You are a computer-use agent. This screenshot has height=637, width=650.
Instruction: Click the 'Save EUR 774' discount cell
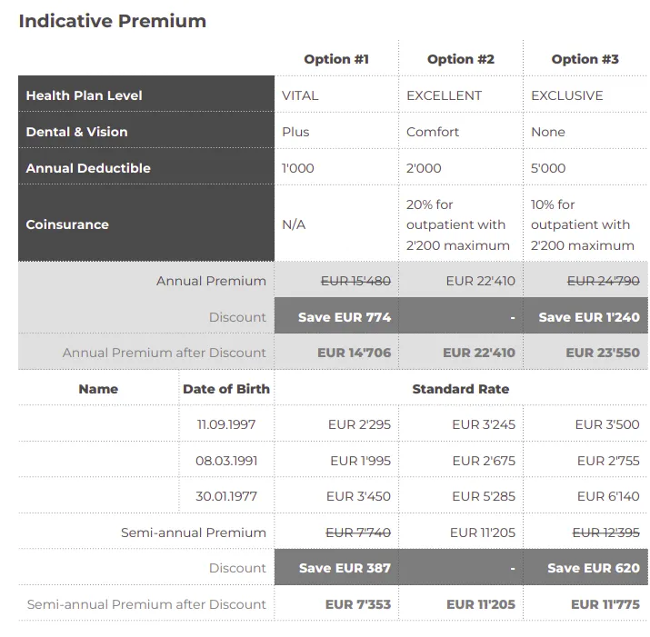click(336, 315)
